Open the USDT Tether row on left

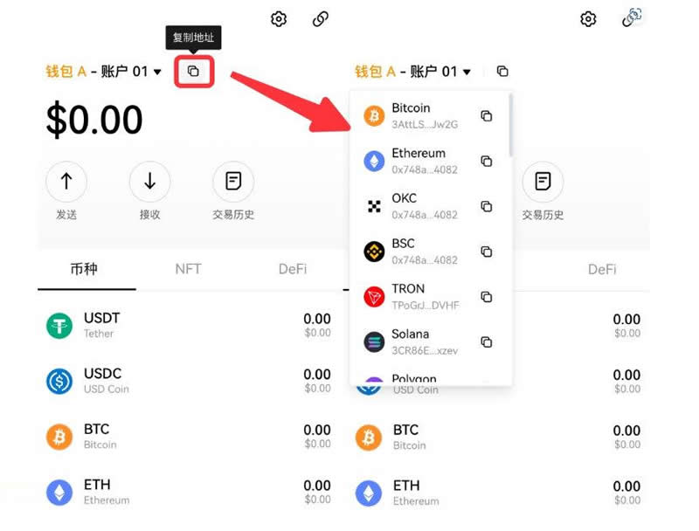[189, 326]
